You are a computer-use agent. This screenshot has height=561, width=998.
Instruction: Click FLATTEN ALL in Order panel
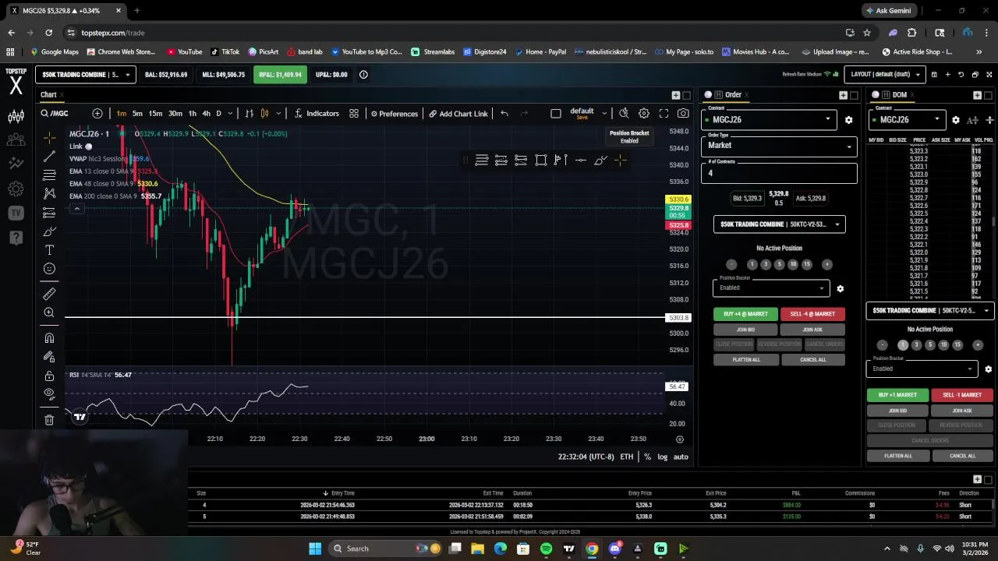tap(745, 360)
